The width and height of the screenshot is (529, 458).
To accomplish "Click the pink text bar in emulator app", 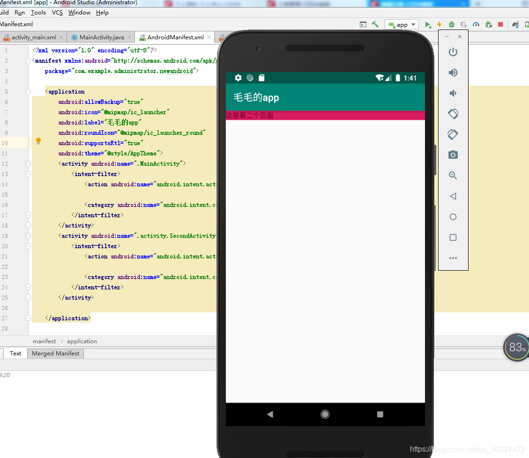I will tap(325, 115).
